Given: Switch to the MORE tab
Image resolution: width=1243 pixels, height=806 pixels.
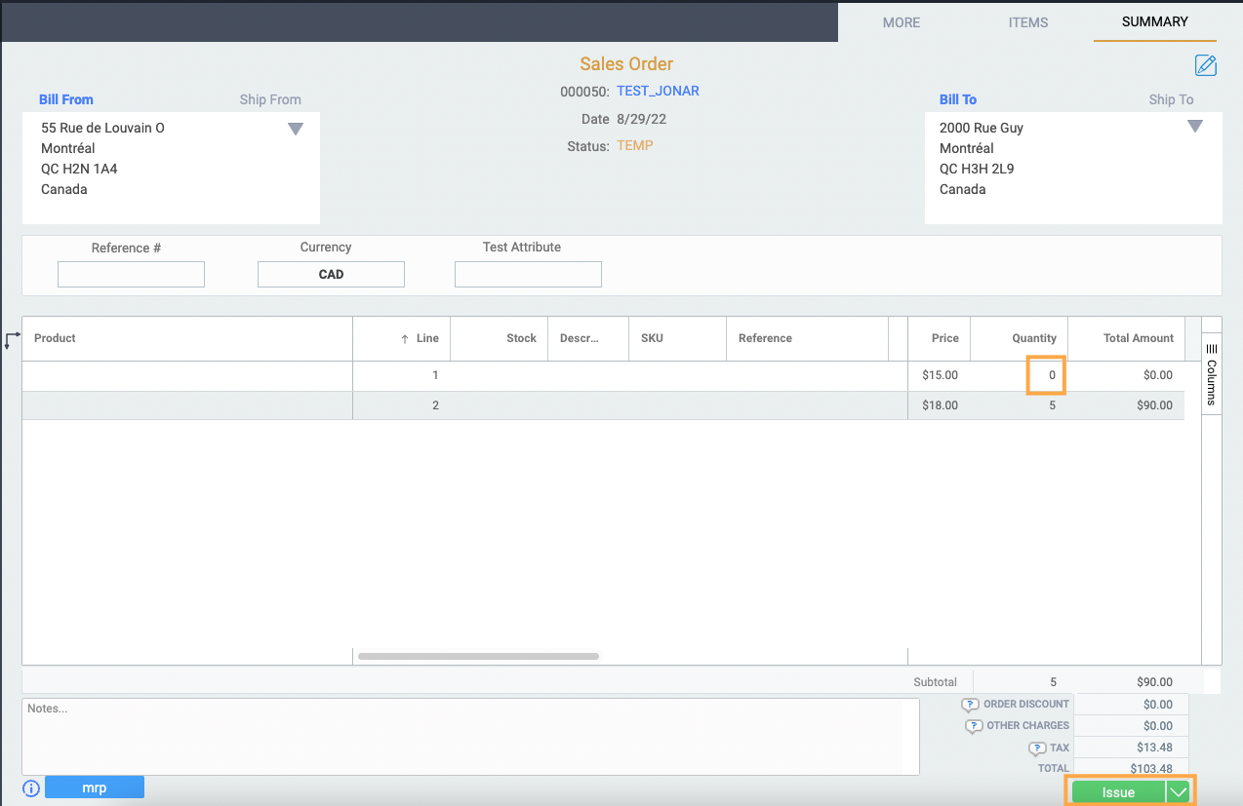Looking at the screenshot, I should coord(902,22).
